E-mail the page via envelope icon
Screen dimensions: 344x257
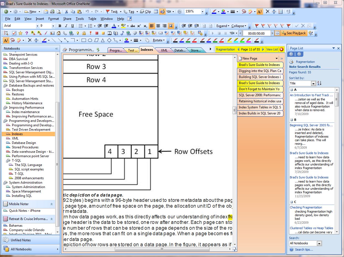pyautogui.click(x=46, y=12)
